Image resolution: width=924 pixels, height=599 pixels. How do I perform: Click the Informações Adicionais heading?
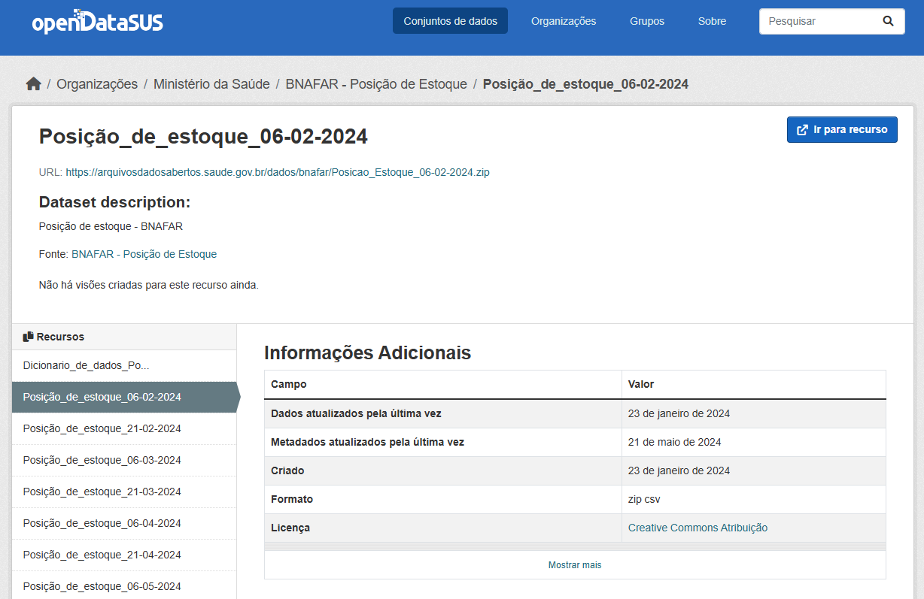(367, 352)
